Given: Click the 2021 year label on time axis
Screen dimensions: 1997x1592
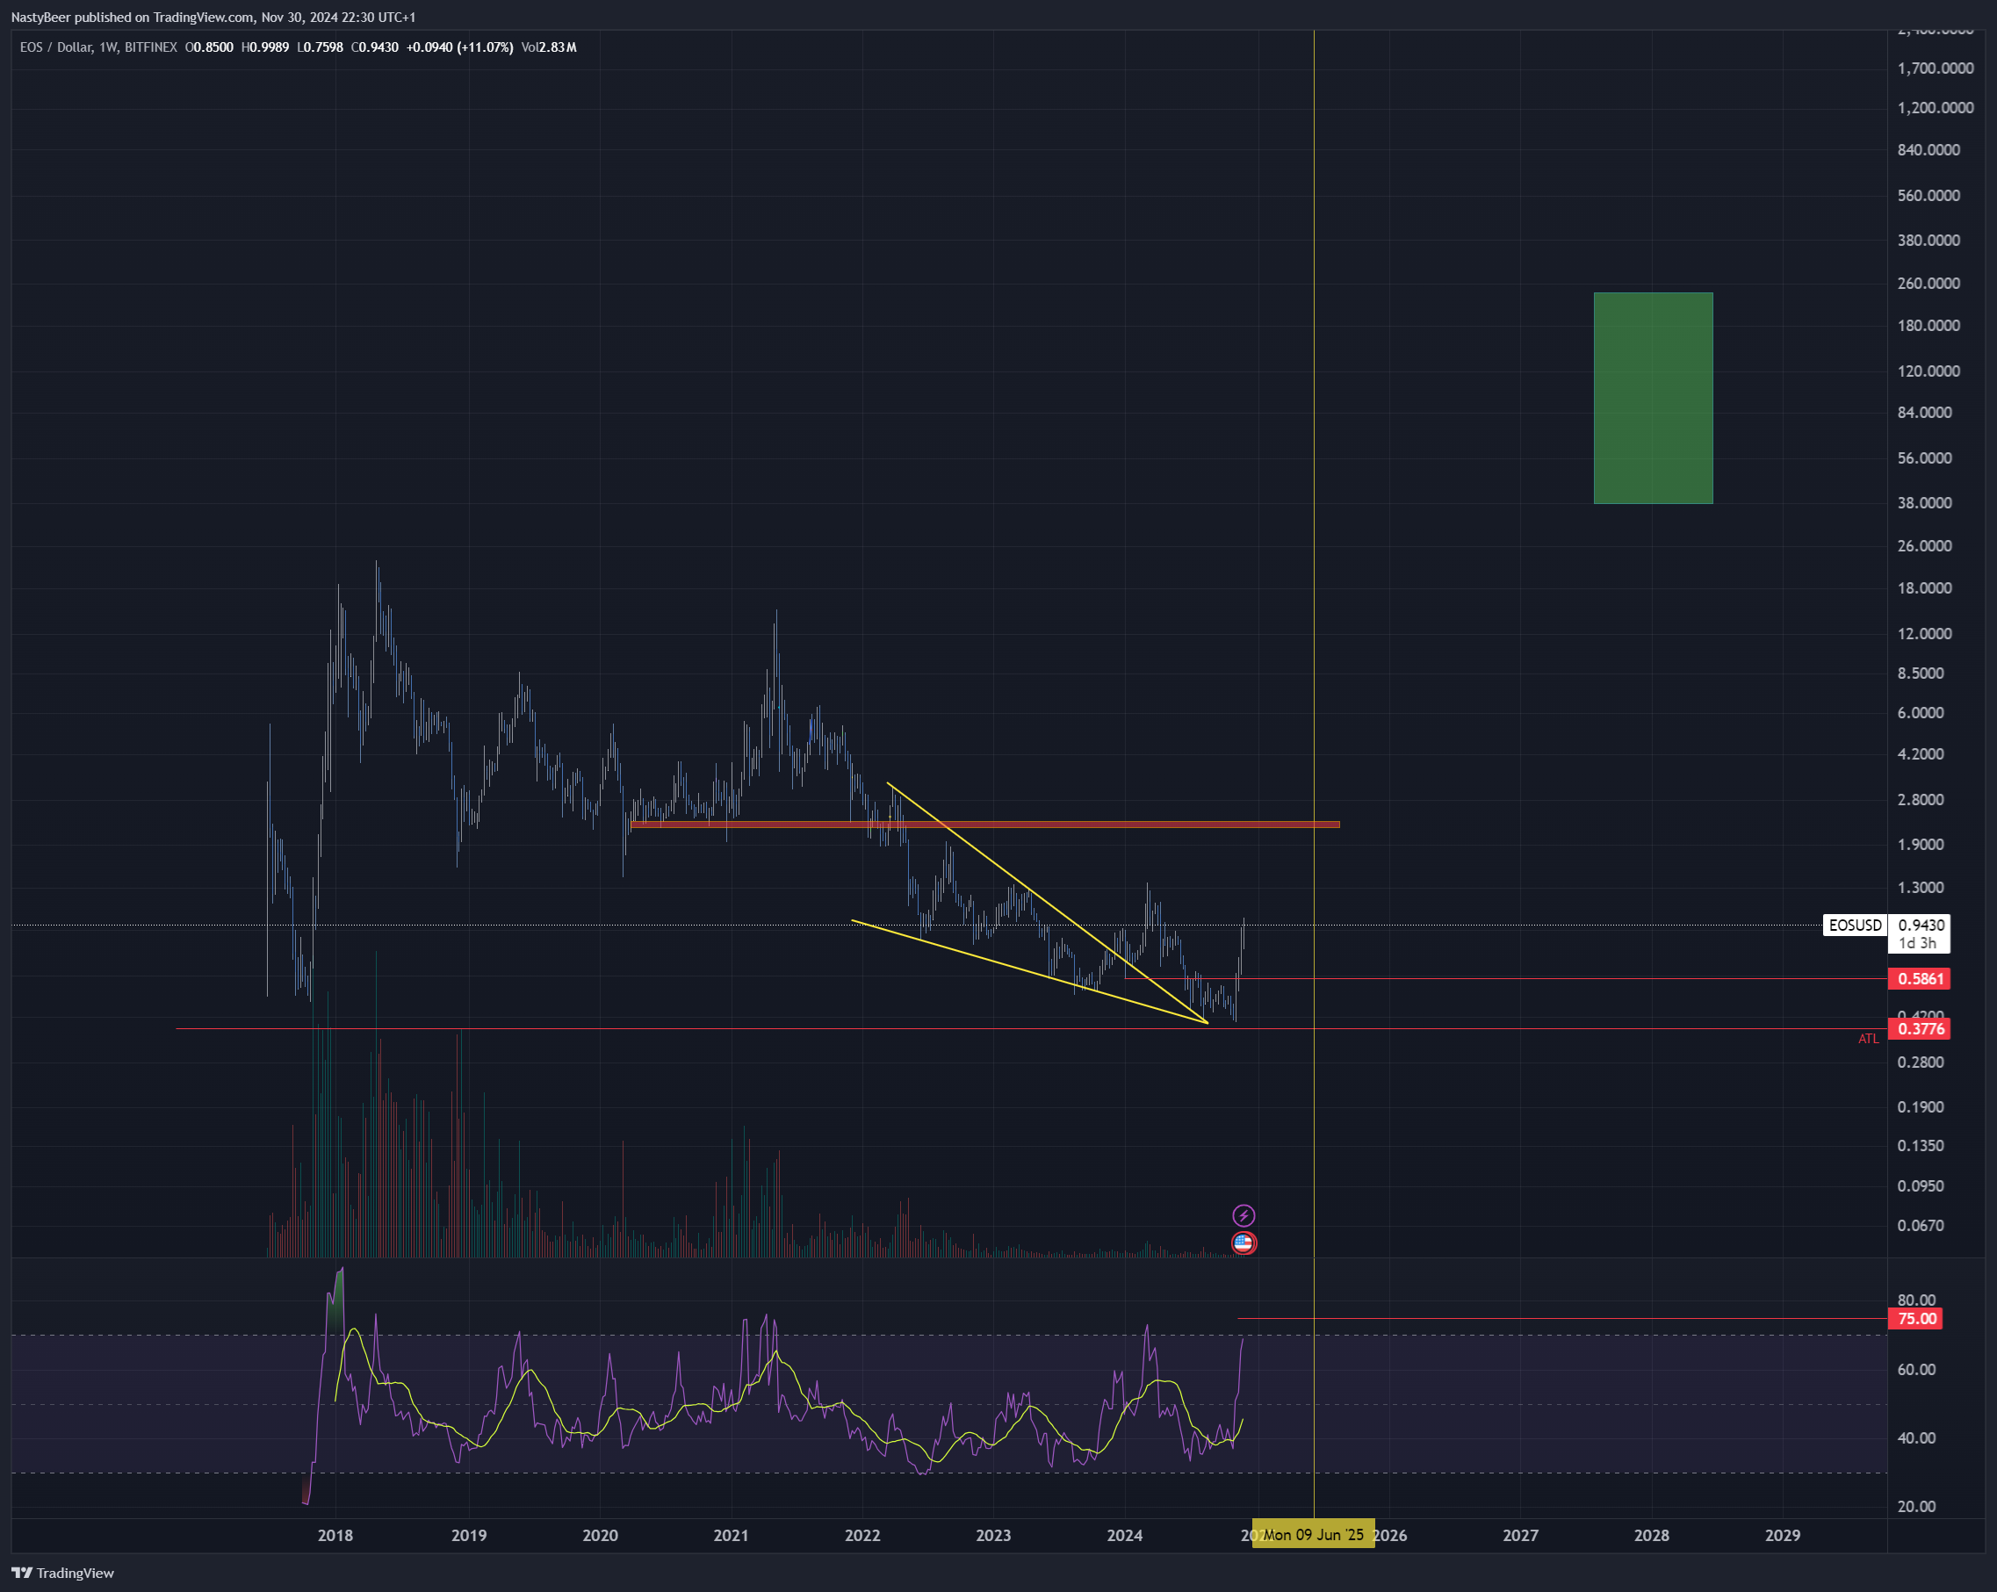Looking at the screenshot, I should tap(731, 1536).
